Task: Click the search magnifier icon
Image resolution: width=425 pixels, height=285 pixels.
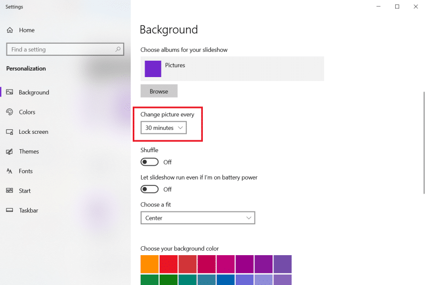Action: [x=118, y=49]
